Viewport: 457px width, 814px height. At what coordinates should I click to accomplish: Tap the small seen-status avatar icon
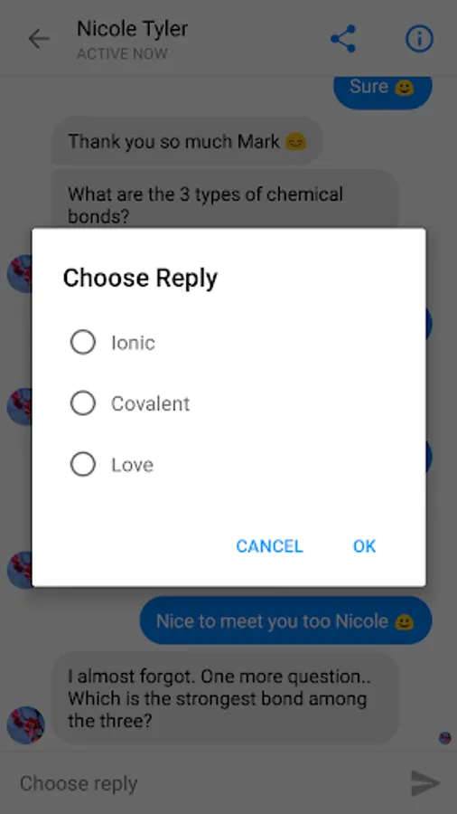(x=445, y=738)
